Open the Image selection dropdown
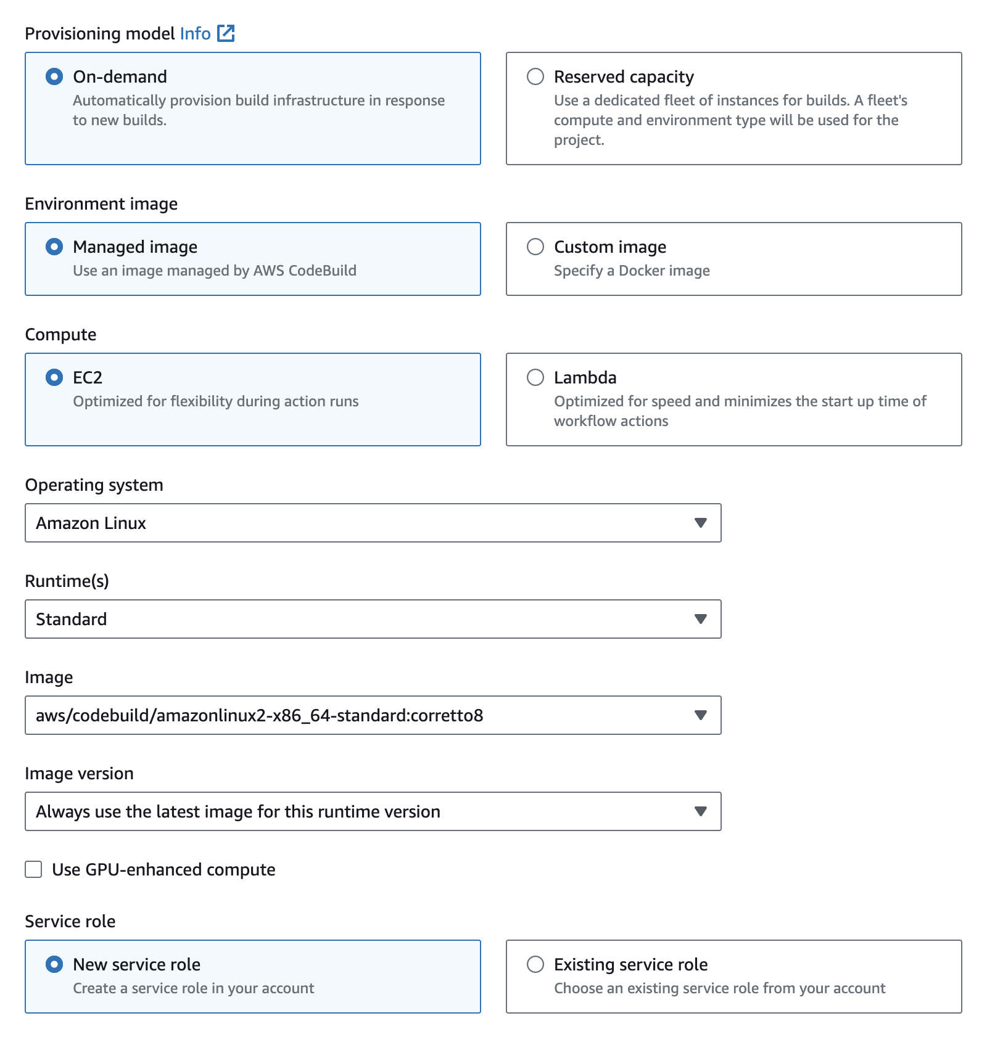Viewport: 987px width, 1037px height. [x=373, y=715]
